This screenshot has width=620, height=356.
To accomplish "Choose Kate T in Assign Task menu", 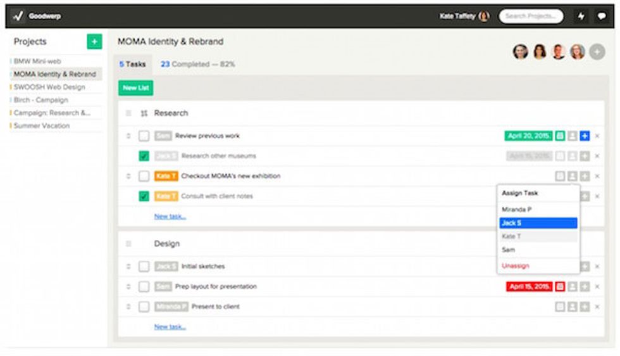I will click(538, 236).
